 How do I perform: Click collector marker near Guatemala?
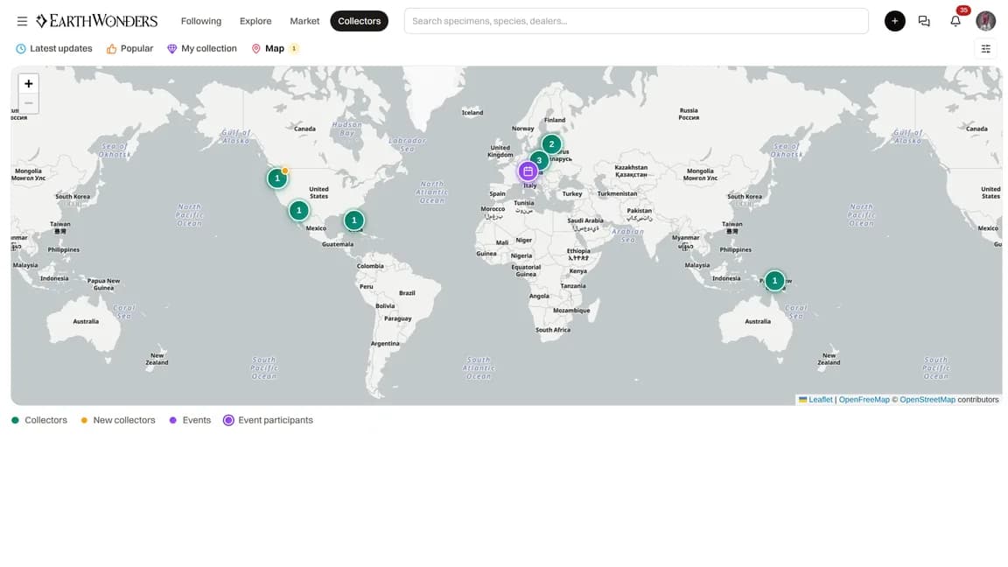[x=353, y=220]
